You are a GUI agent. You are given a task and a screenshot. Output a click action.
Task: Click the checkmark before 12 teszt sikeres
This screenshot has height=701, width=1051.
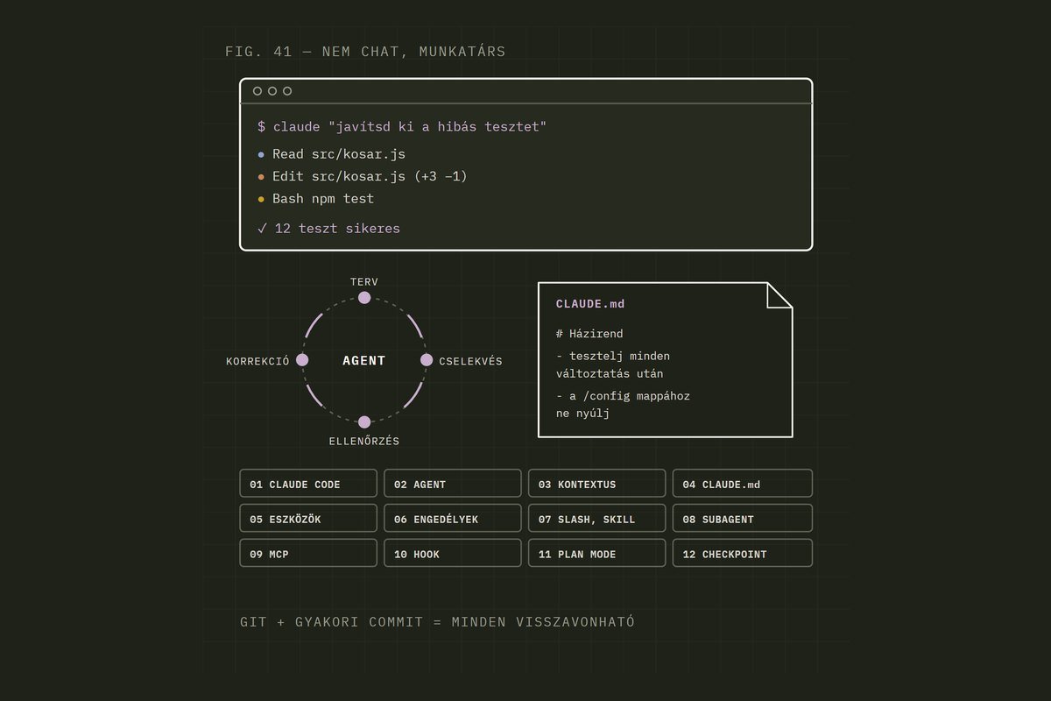click(262, 229)
